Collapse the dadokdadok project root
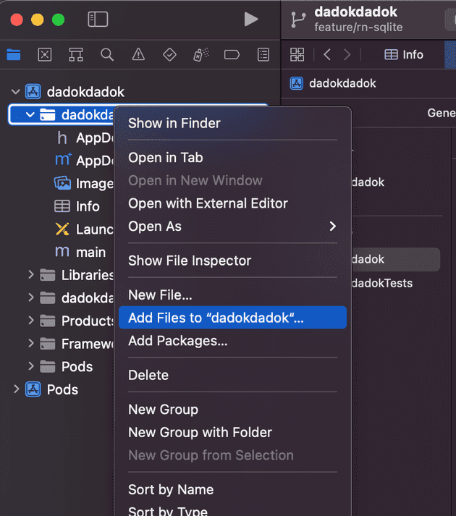The width and height of the screenshot is (456, 516). click(x=15, y=92)
